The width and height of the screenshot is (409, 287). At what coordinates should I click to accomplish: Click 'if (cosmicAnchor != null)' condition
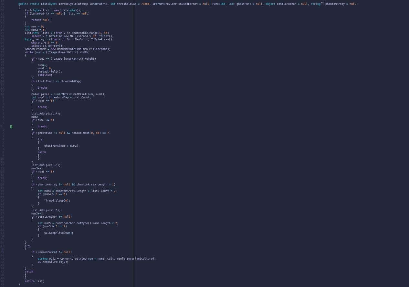click(51, 217)
